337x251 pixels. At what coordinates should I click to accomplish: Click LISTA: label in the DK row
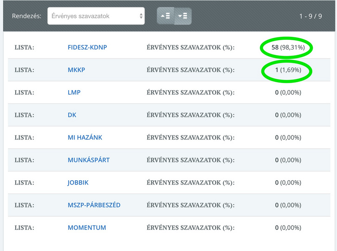pos(24,115)
